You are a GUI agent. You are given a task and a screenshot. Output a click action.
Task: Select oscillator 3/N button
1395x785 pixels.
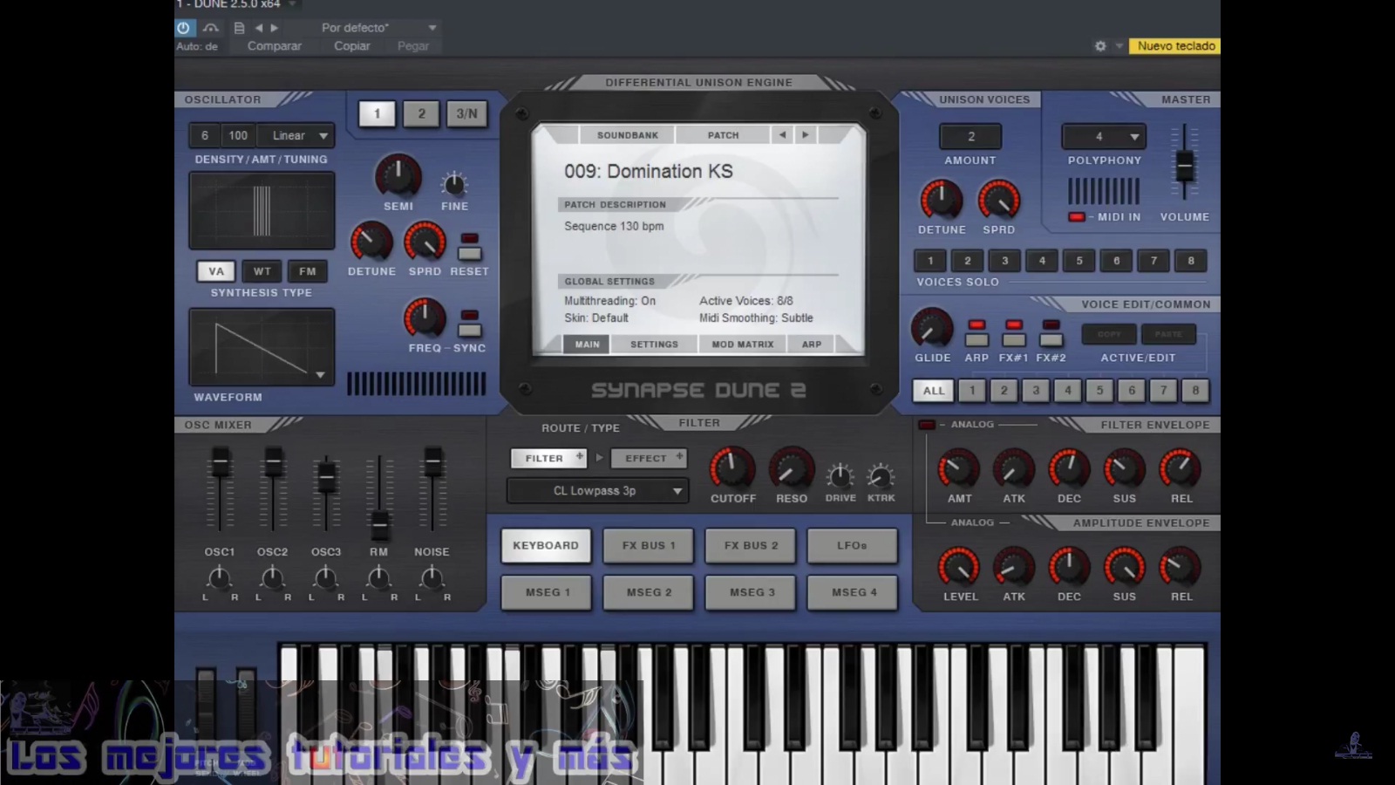(x=466, y=113)
